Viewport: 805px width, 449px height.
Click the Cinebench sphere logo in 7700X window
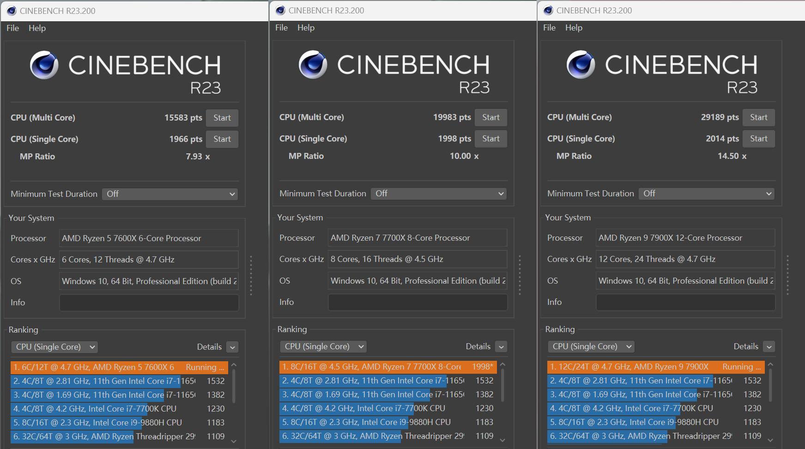313,65
